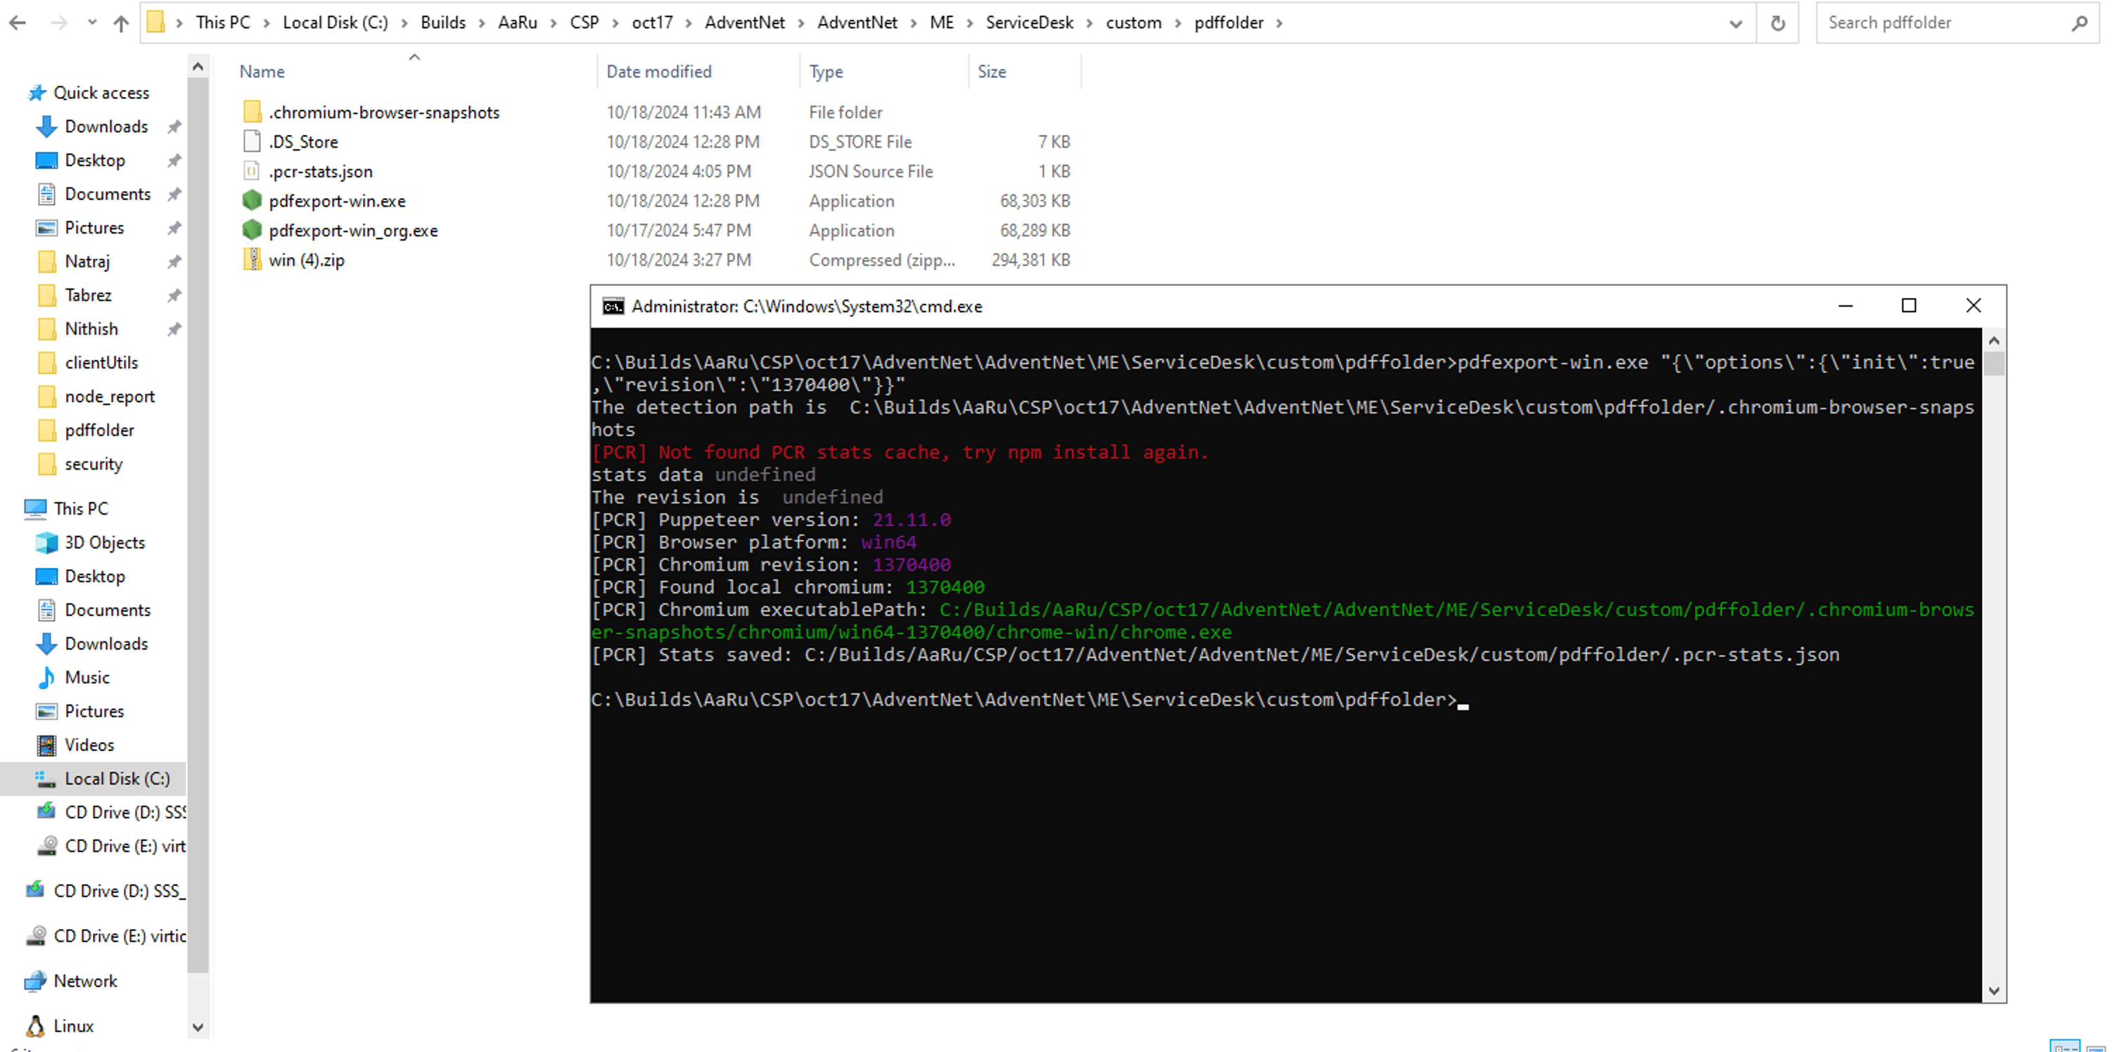Click the search magnifier icon
The height and width of the screenshot is (1052, 2112).
click(x=2079, y=23)
